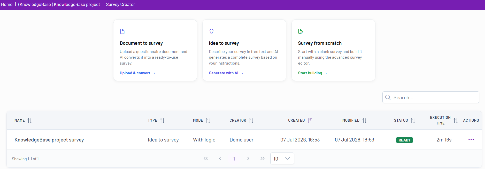Click the Start building link
Viewport: 485px width, 169px height.
312,73
